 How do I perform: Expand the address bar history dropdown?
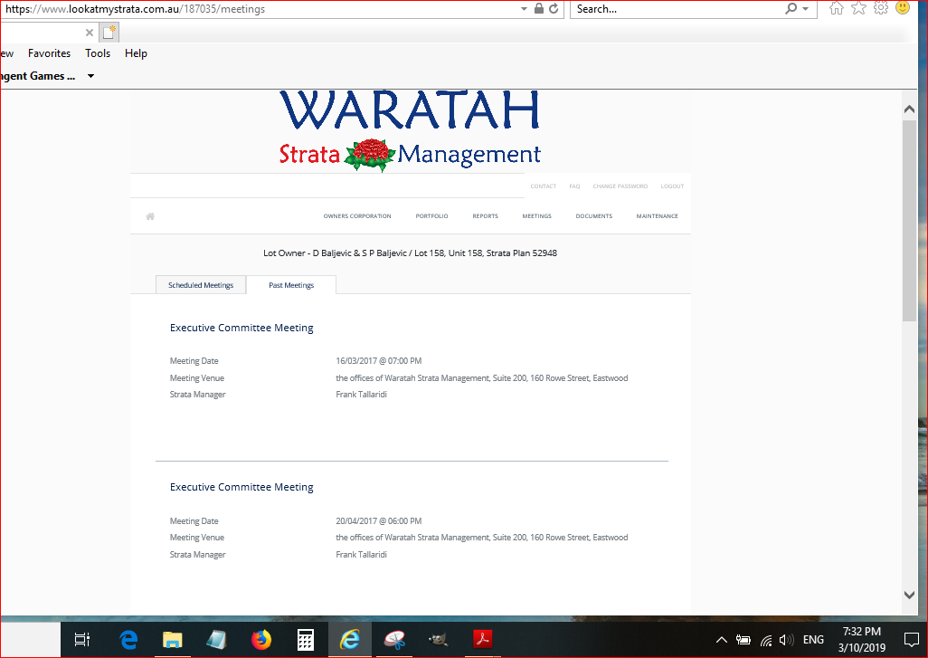click(524, 9)
